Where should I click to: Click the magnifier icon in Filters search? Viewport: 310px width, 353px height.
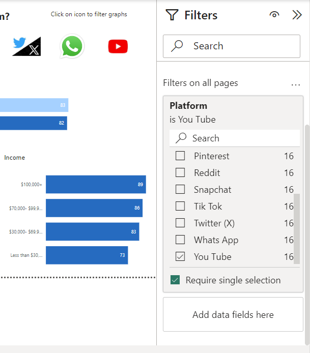[178, 46]
